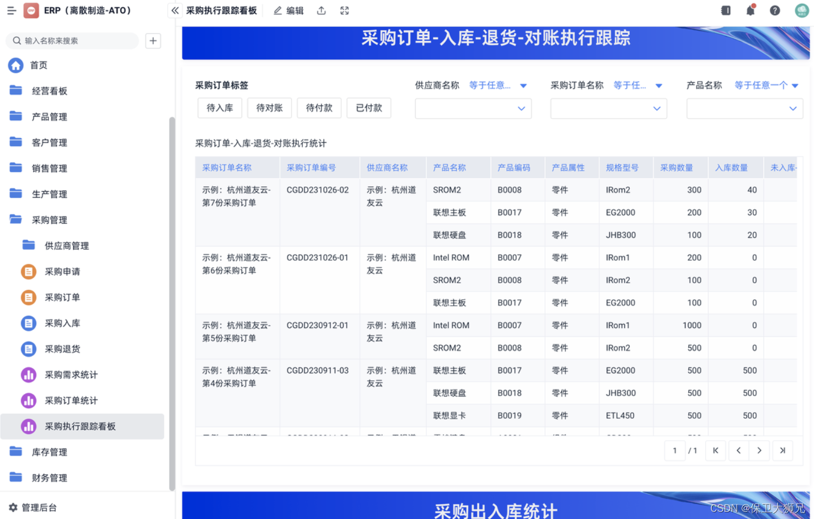Go to next page of table
The height and width of the screenshot is (519, 814).
pos(759,451)
